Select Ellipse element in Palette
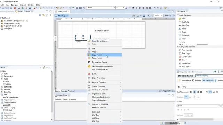The height and width of the screenshot is (125, 223). [183, 39]
